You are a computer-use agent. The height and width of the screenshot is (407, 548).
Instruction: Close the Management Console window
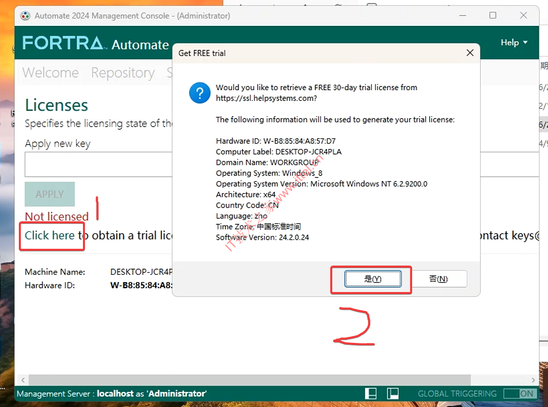[x=524, y=15]
